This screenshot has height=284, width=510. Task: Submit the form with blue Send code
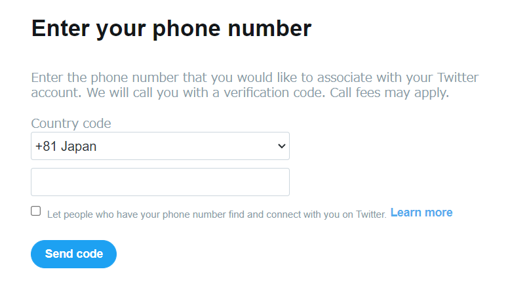73,254
